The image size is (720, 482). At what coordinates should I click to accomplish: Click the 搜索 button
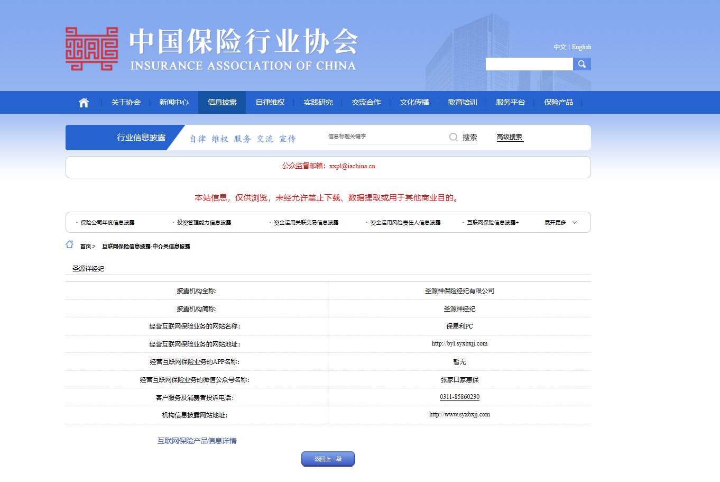[x=470, y=138]
